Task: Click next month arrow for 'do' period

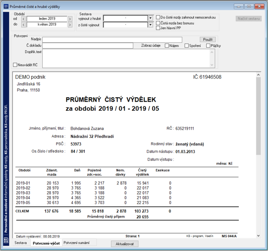Action: (70, 25)
